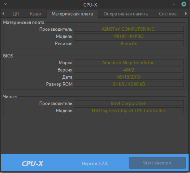Click the ROM size 64 kB field
The height and width of the screenshot is (173, 190).
pos(129,84)
